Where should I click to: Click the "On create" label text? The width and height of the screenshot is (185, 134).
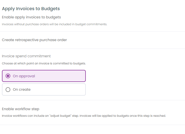pos(22,90)
